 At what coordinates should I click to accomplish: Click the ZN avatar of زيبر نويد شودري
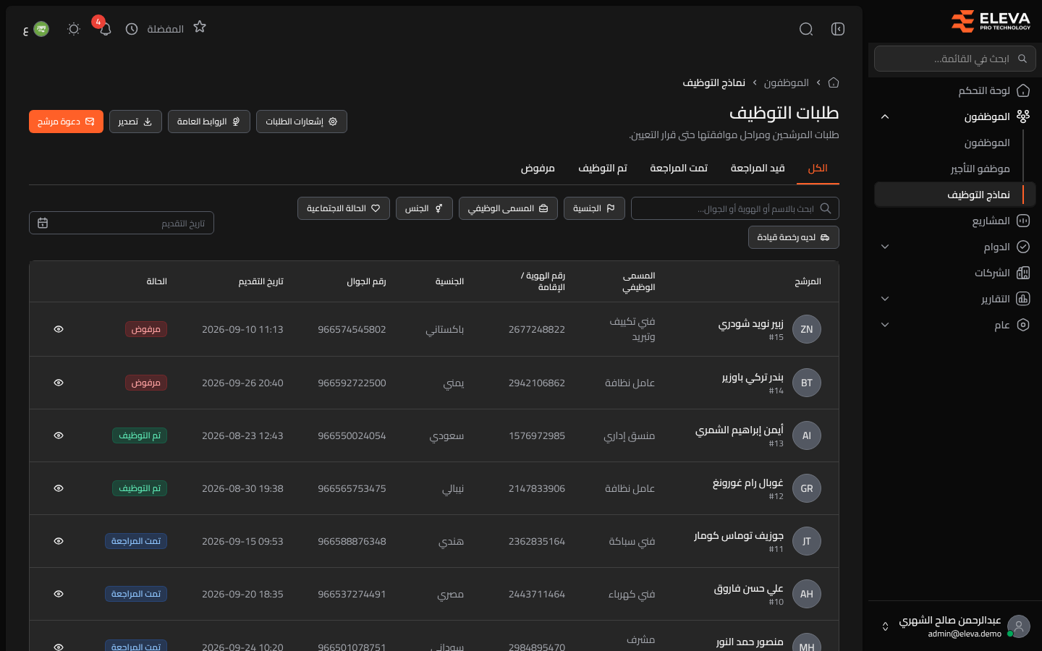coord(807,329)
